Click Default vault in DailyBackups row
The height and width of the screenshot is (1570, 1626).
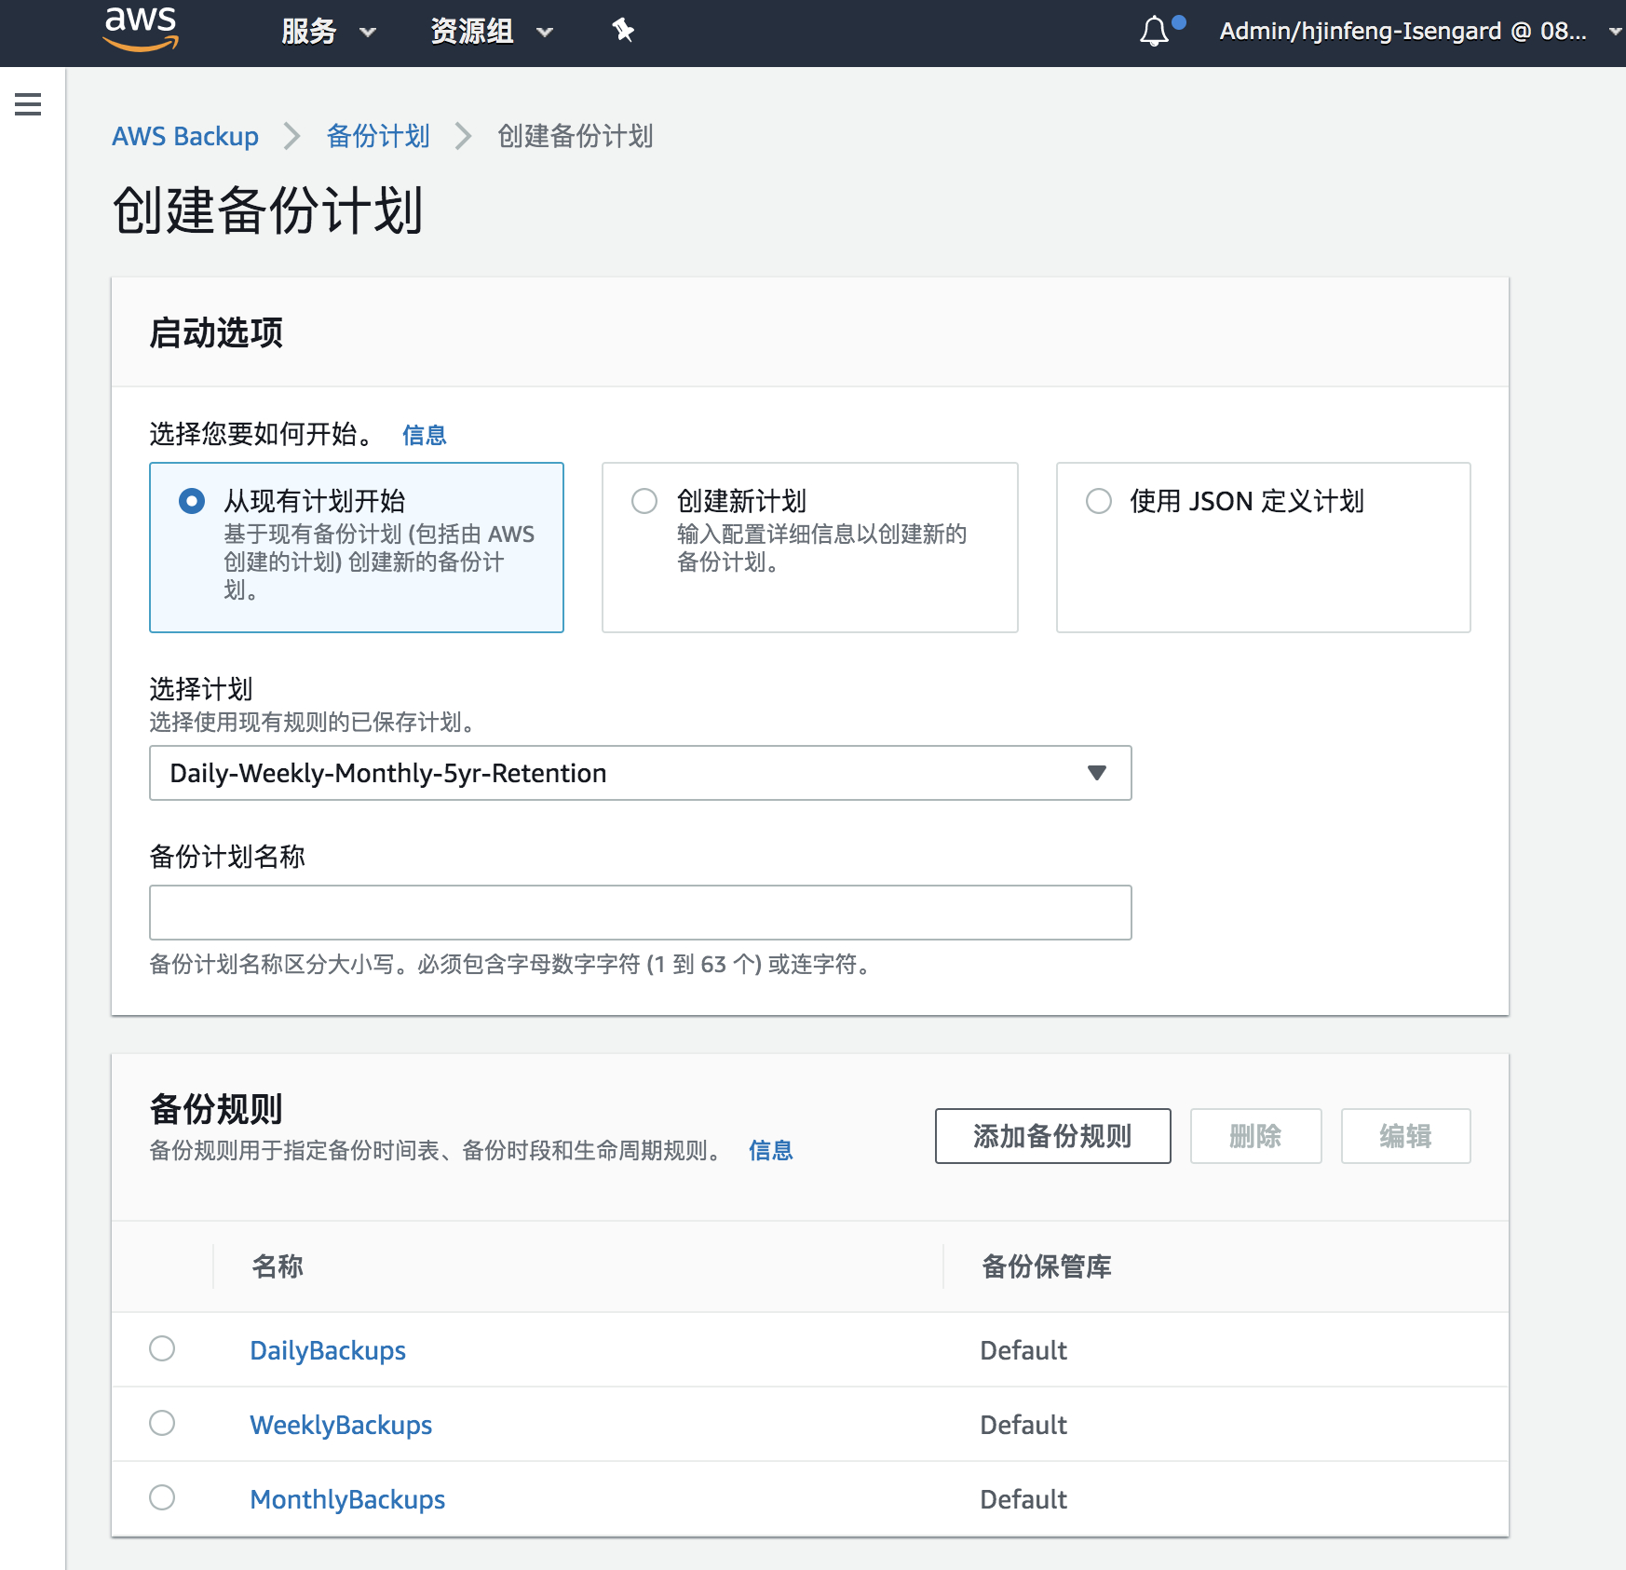click(1023, 1350)
